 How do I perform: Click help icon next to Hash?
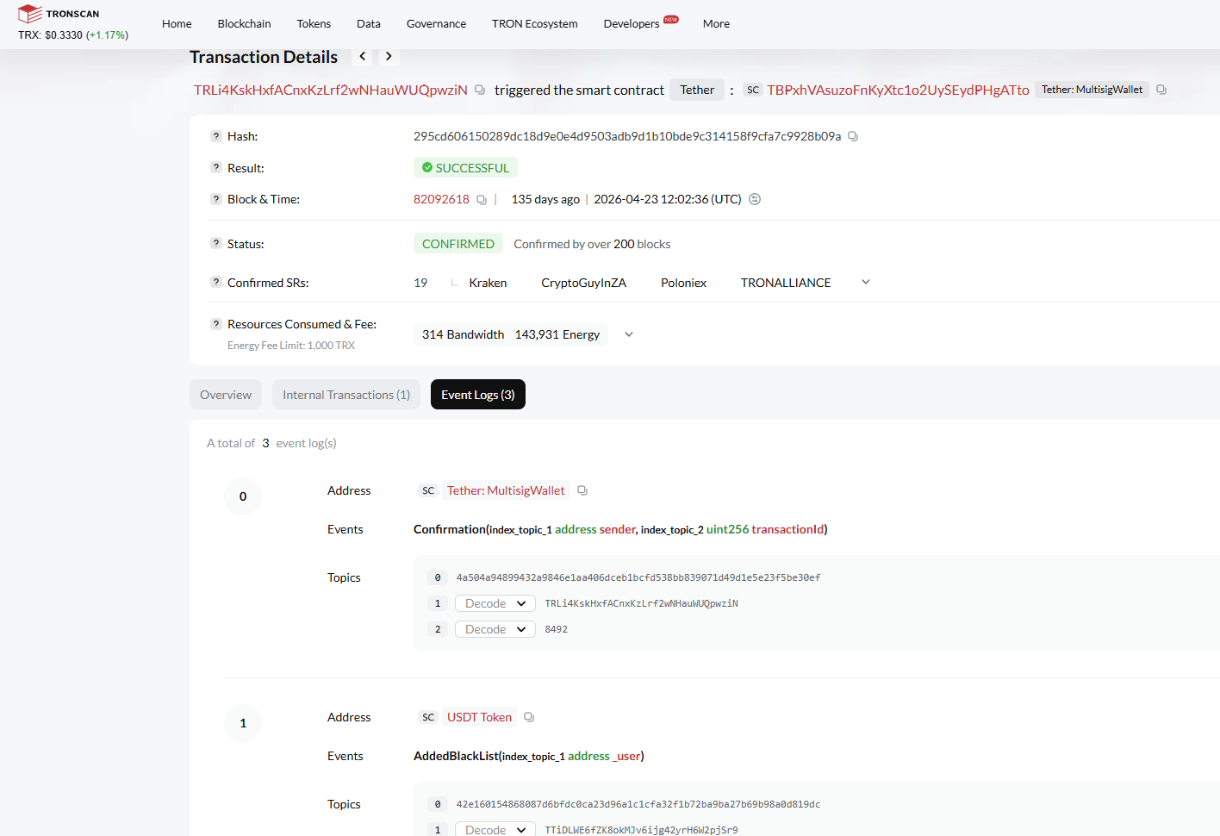point(216,136)
